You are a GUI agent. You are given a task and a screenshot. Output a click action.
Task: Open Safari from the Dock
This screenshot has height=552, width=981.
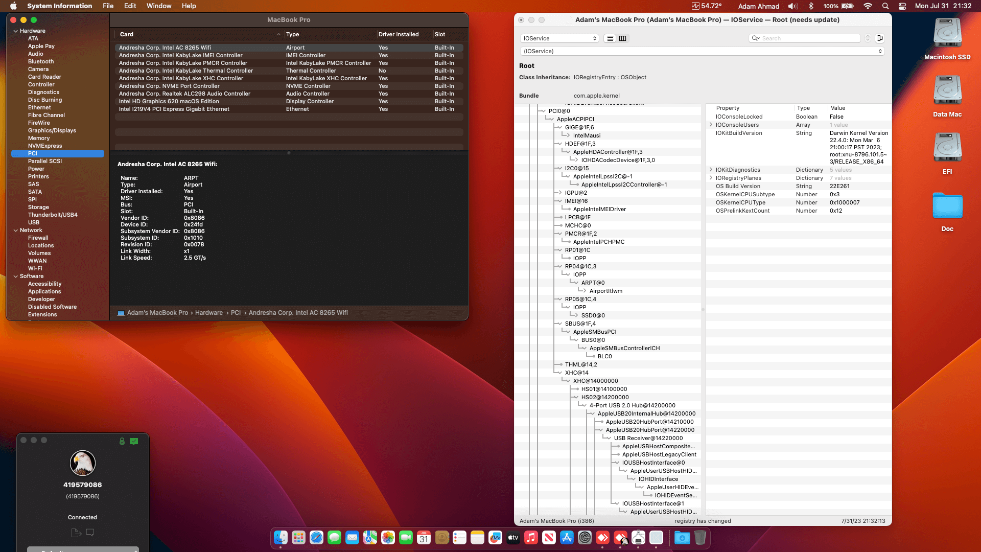coord(315,538)
